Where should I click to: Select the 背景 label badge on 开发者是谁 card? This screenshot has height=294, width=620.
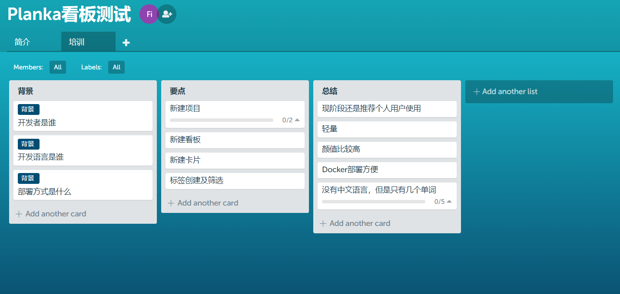tap(28, 109)
